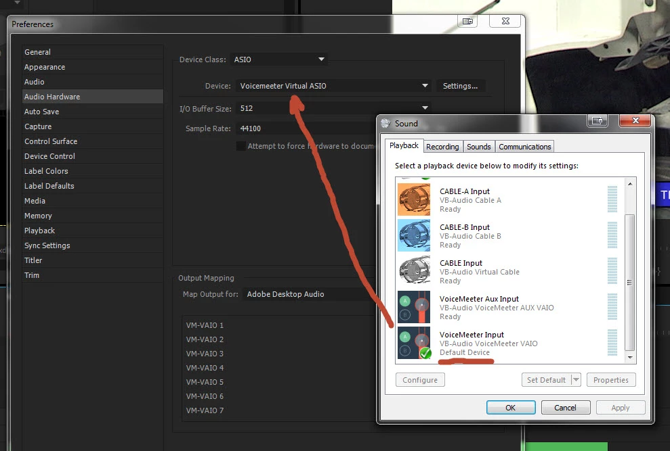Click the VoiceMeeter Aux Input device icon
The width and height of the screenshot is (670, 451).
414,307
